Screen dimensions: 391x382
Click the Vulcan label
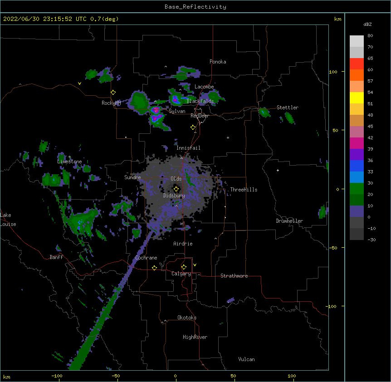246,359
